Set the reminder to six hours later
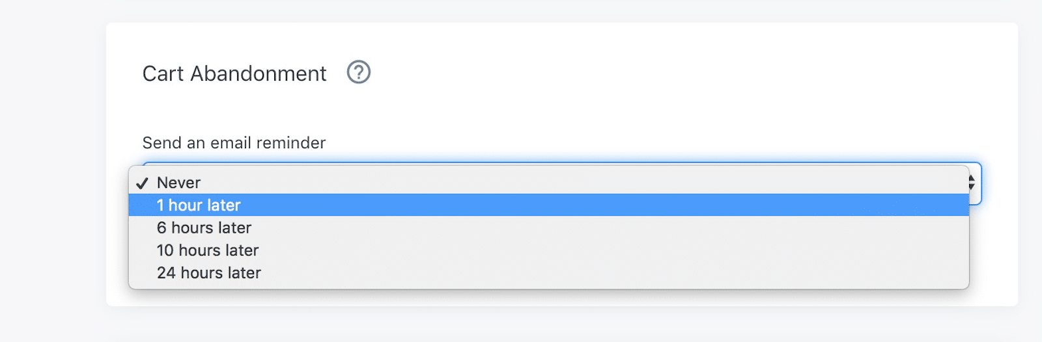The height and width of the screenshot is (342, 1042). (549, 228)
